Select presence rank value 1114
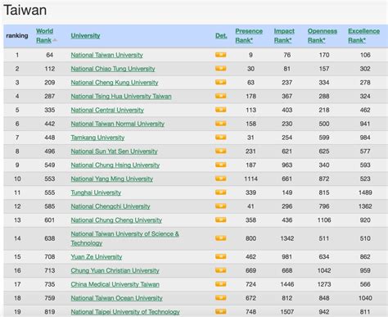The image size is (388, 317). click(x=250, y=179)
